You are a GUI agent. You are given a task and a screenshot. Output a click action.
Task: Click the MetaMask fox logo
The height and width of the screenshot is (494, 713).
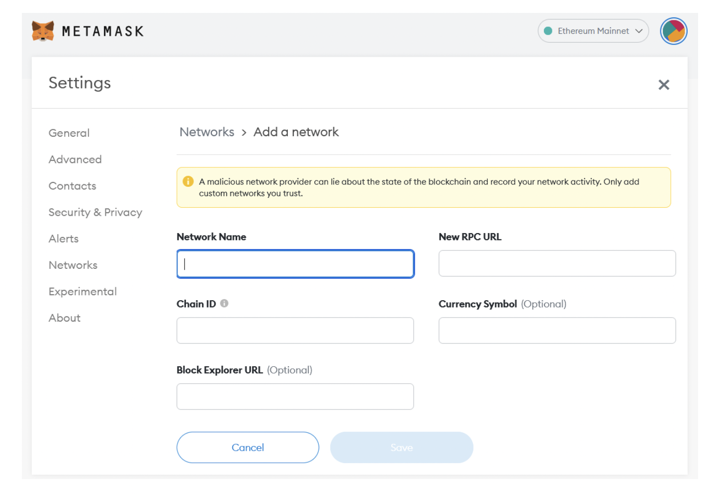43,31
